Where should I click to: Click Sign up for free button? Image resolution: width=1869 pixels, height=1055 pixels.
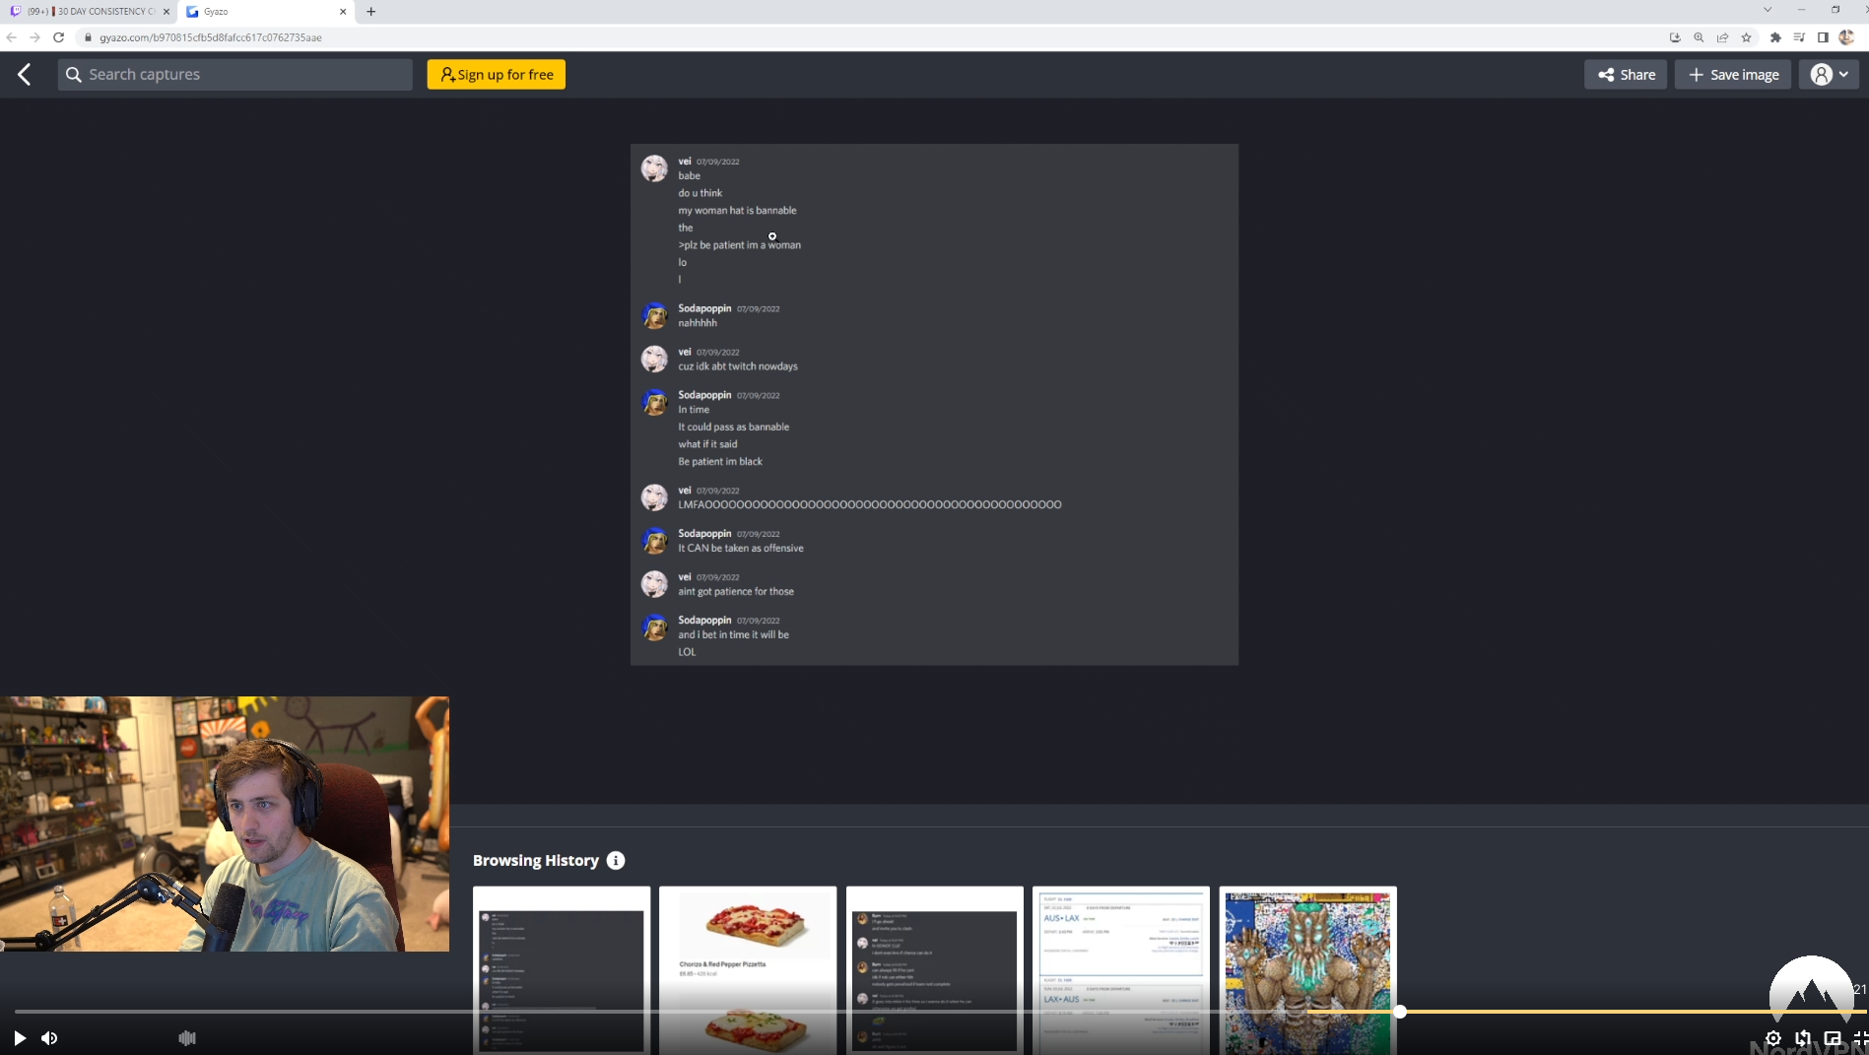click(497, 75)
